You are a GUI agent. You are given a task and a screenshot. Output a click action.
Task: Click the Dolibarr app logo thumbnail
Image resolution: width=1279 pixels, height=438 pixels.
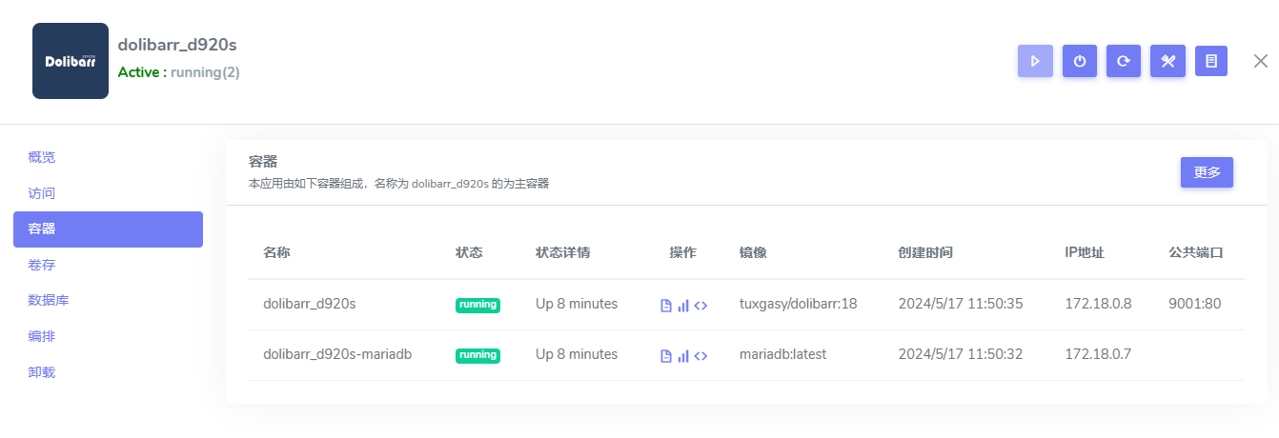71,61
